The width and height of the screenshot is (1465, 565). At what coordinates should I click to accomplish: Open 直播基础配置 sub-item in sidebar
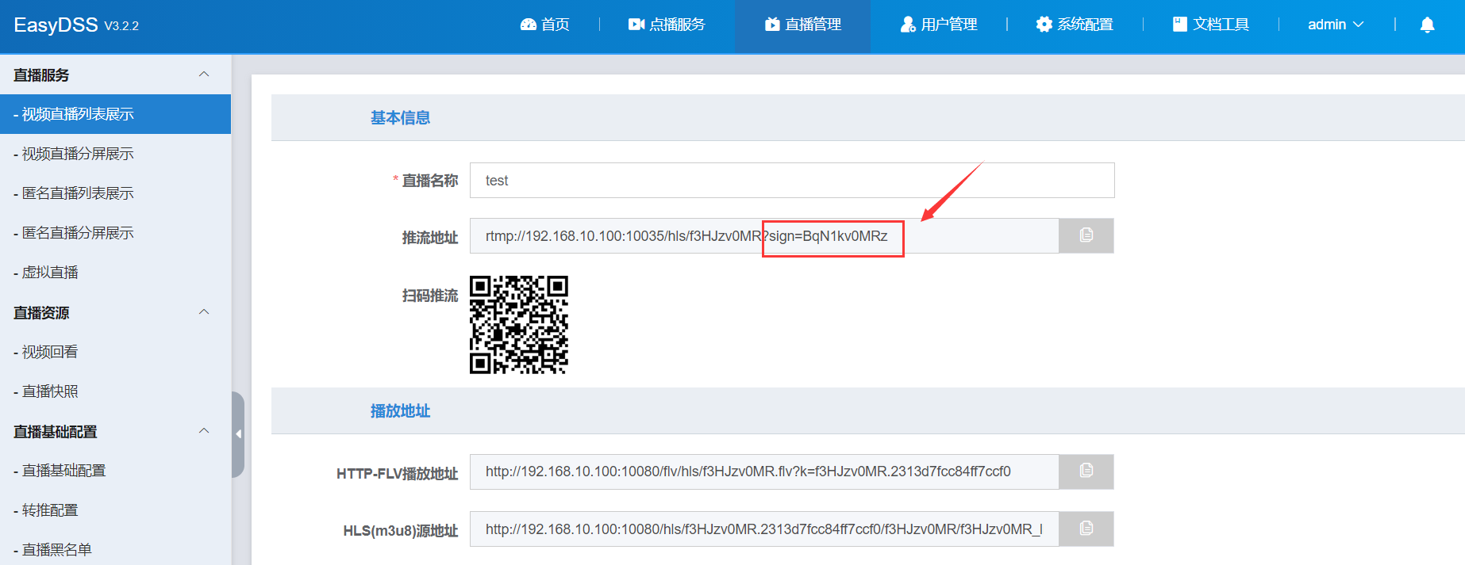point(115,471)
